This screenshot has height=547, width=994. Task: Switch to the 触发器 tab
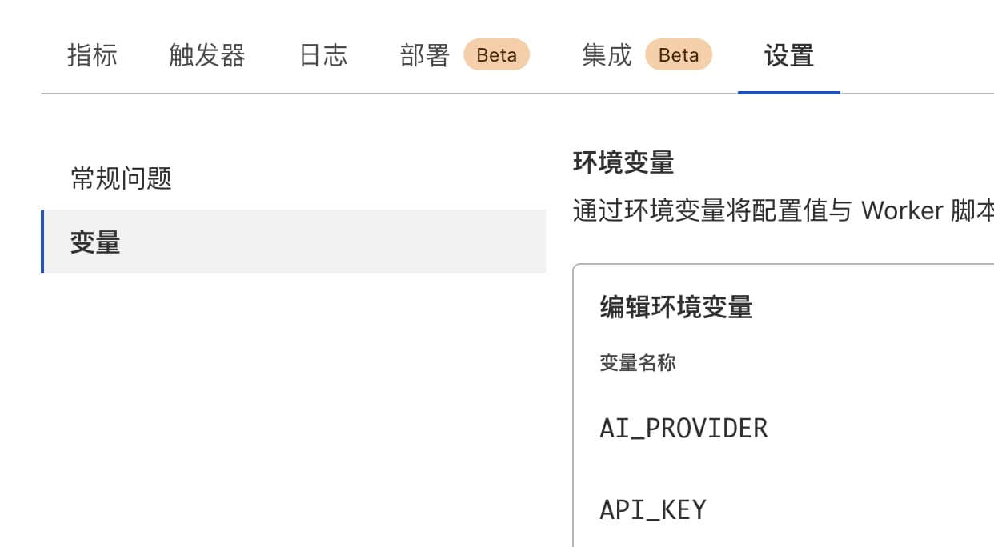click(x=207, y=55)
